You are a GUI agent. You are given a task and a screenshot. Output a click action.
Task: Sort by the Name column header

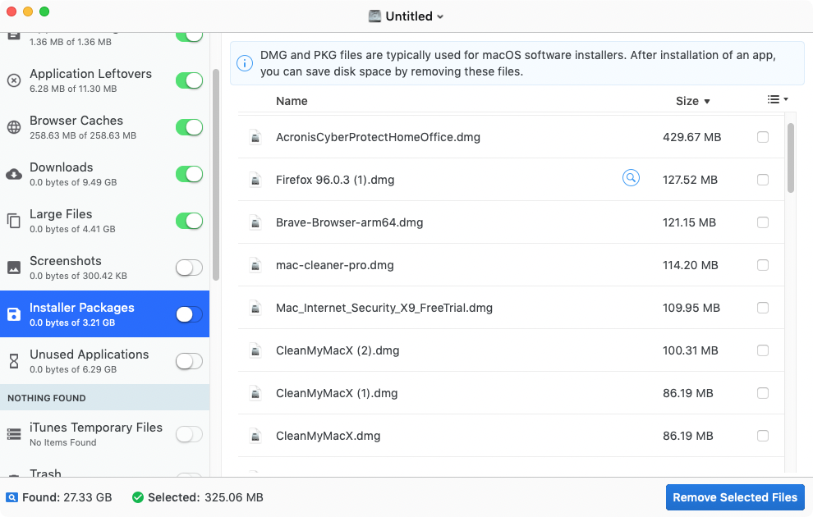coord(292,101)
